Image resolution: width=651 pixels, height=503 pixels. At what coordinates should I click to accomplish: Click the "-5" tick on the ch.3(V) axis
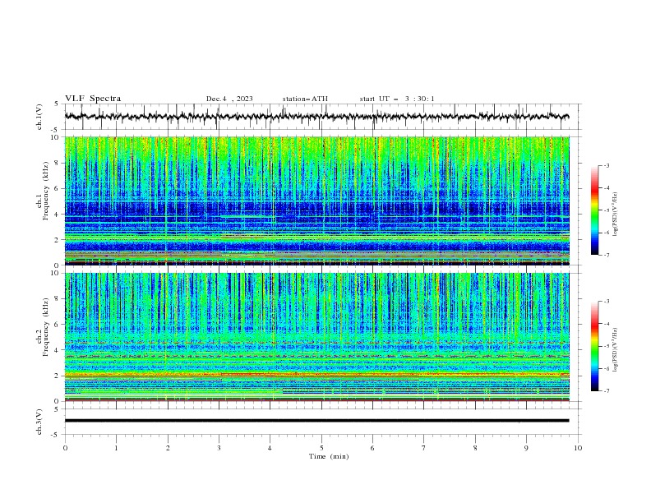[56, 435]
